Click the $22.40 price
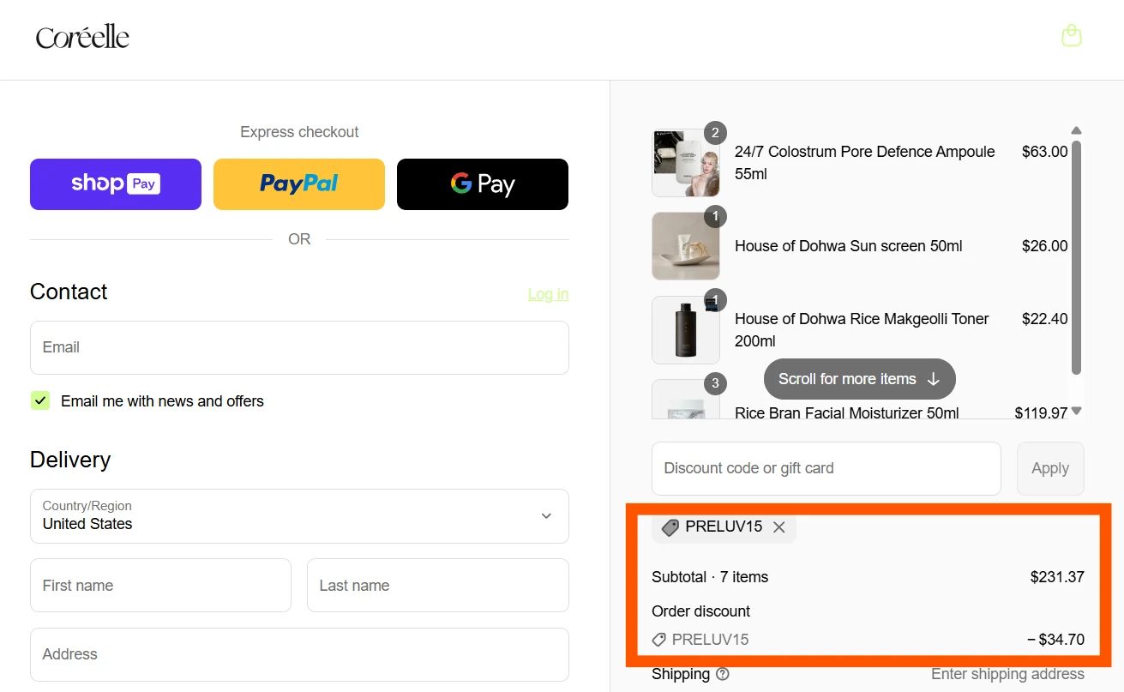The height and width of the screenshot is (692, 1124). [x=1044, y=319]
